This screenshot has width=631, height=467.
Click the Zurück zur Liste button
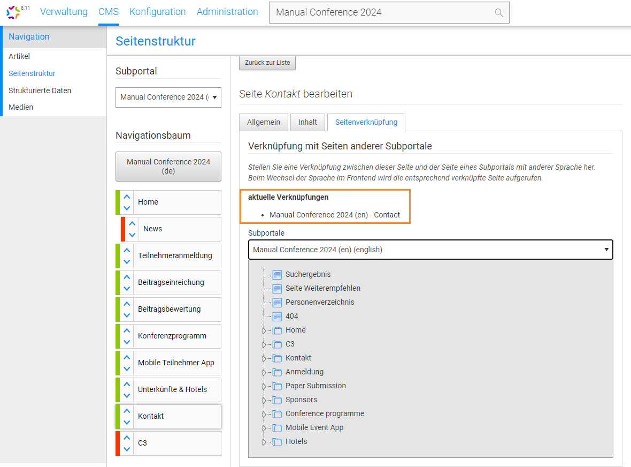point(267,63)
